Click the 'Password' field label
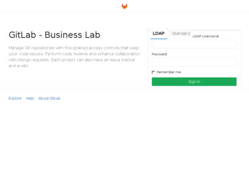 [x=159, y=54]
